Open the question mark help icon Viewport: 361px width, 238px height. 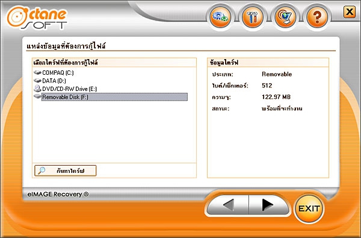coord(317,17)
